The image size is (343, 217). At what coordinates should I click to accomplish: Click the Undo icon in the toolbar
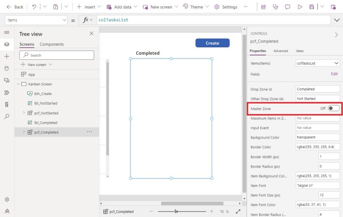(x=34, y=7)
